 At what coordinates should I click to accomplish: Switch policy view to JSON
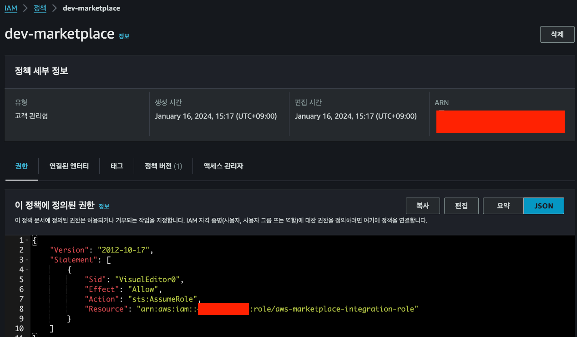pos(544,206)
